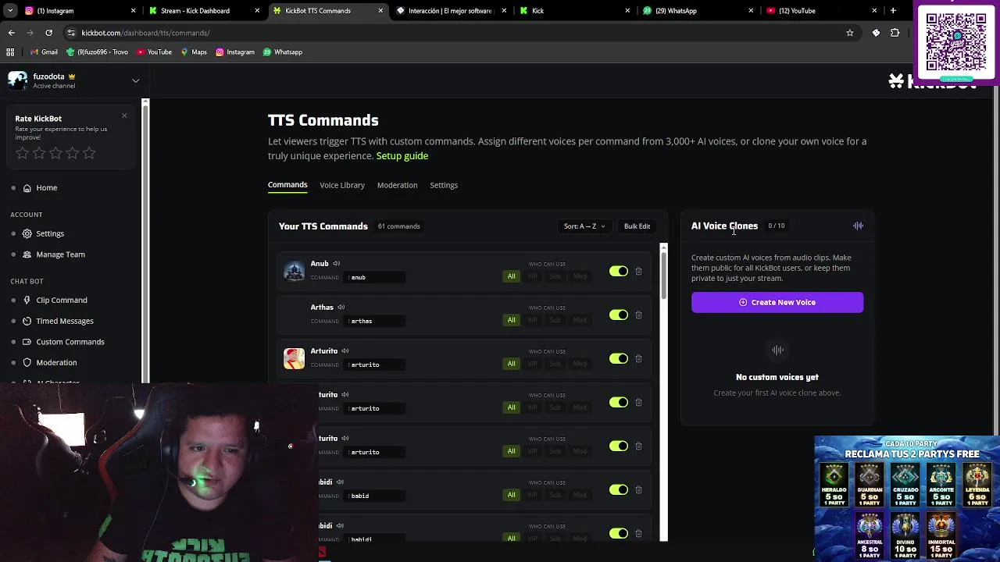
Task: Open the browser tab search chevron
Action: (11, 11)
